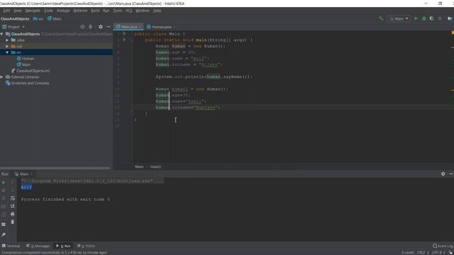Close the Main.java editor tab
This screenshot has width=454, height=255.
pos(140,27)
